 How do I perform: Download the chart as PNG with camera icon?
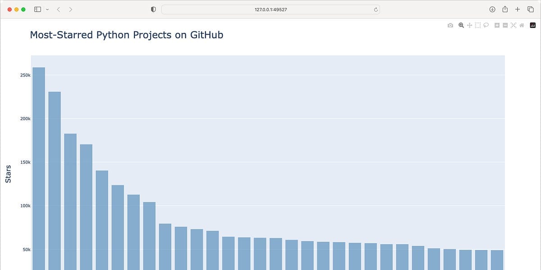(450, 25)
